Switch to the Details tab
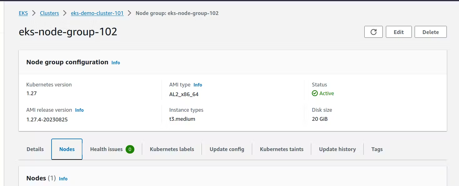Viewport: 459px width, 186px height. pos(35,149)
